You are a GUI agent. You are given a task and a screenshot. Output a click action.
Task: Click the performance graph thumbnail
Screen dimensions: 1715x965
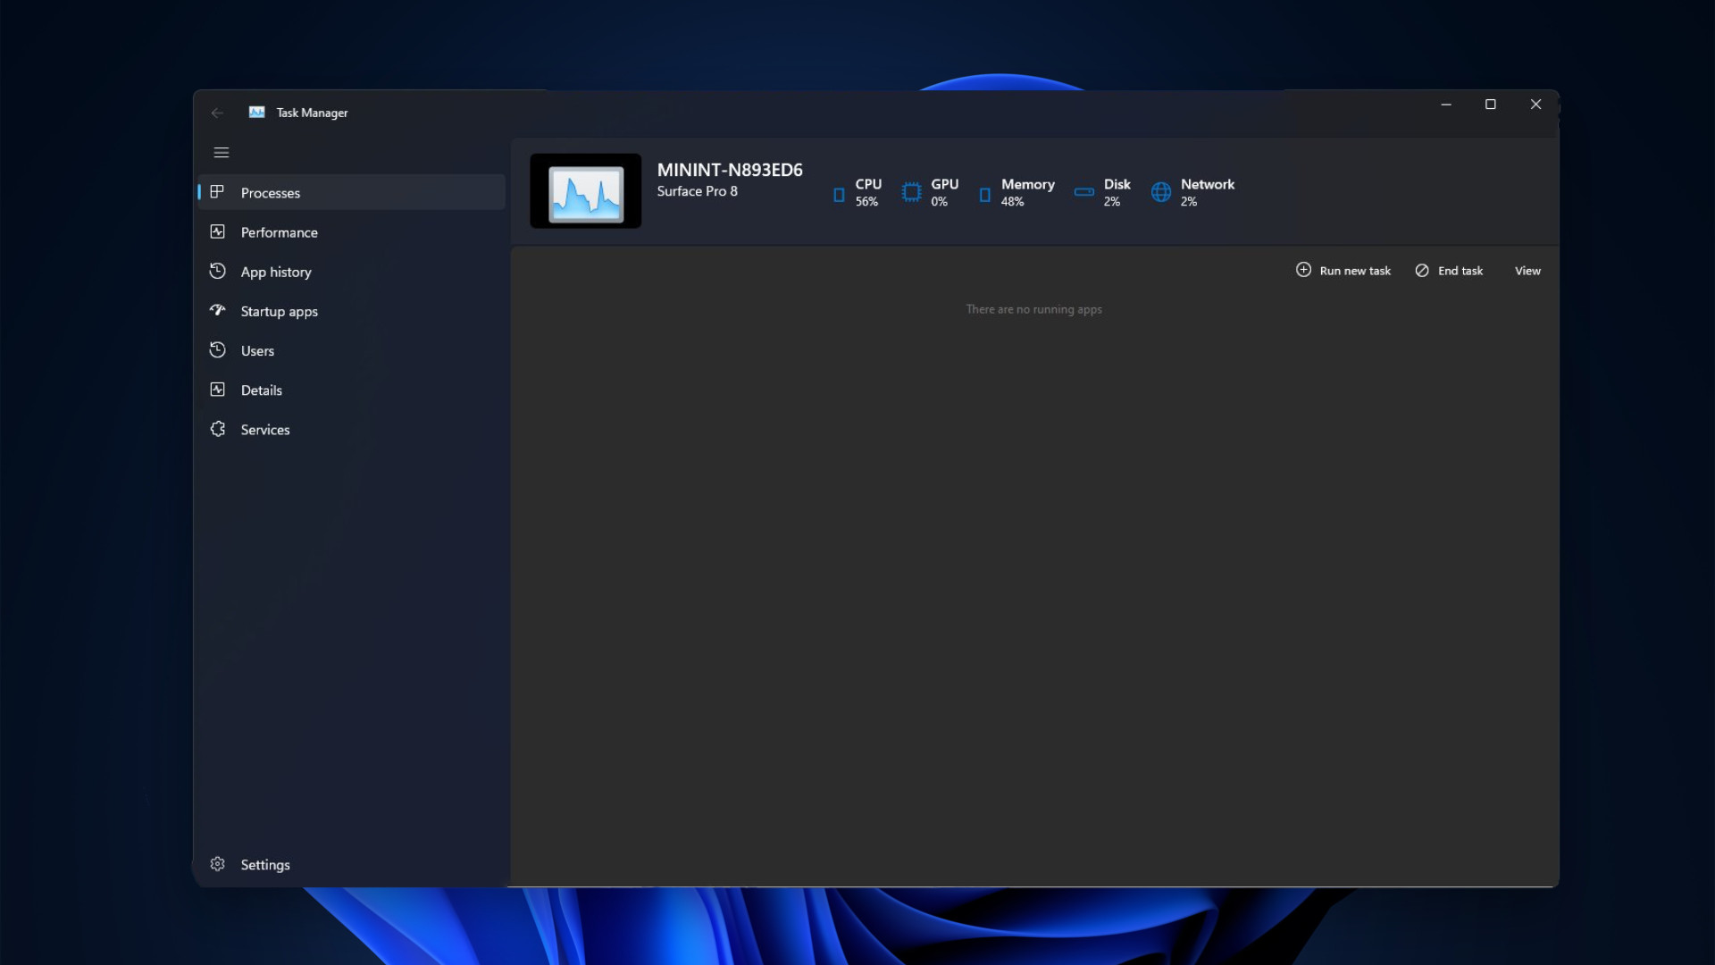point(585,191)
